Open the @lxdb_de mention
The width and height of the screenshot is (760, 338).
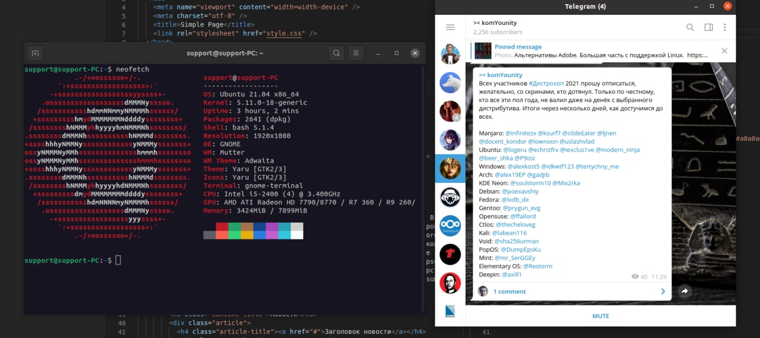click(x=516, y=200)
